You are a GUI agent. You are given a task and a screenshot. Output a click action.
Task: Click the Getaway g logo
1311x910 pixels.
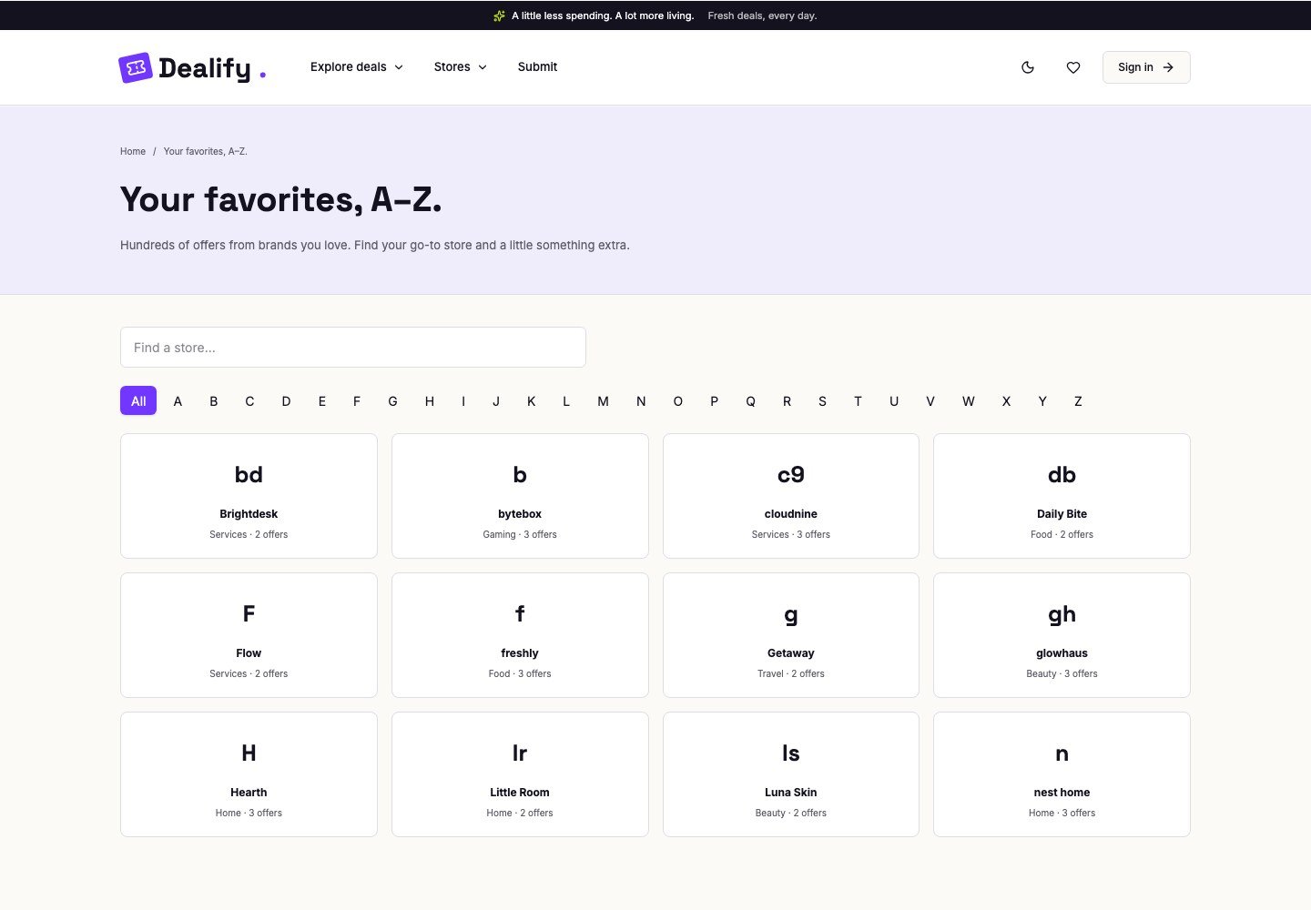pyautogui.click(x=791, y=615)
